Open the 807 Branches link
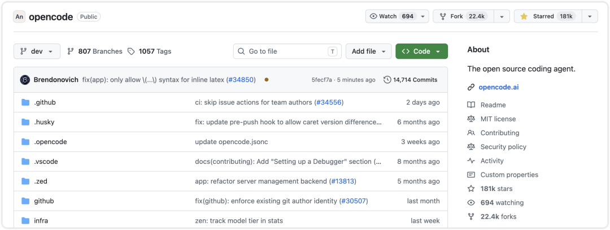Viewport: 610px width, 230px height. click(x=94, y=51)
